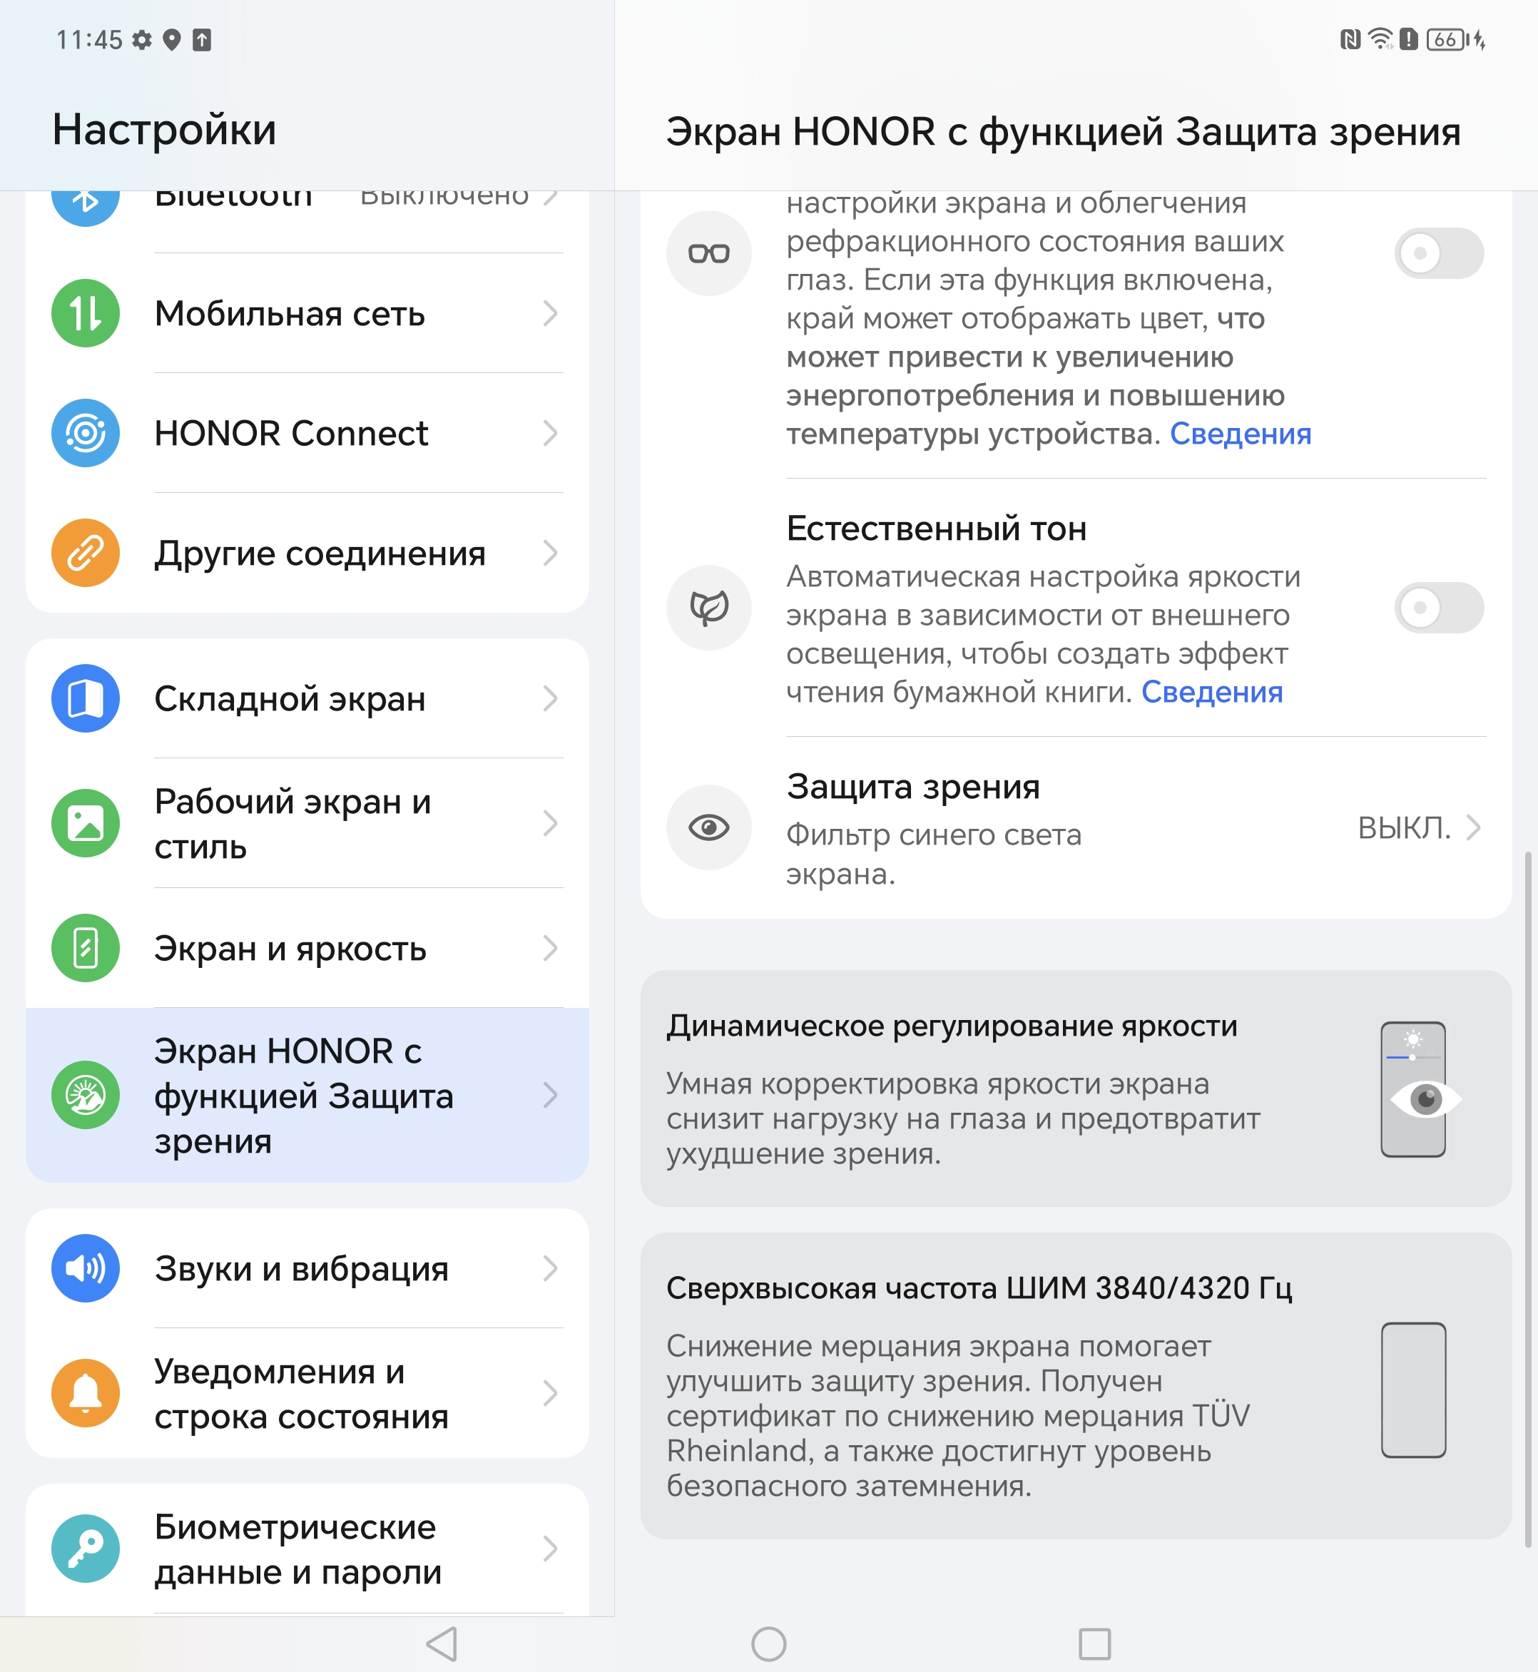Image resolution: width=1538 pixels, height=1672 pixels.
Task: Tap the teal key icon for biometrics
Action: (x=86, y=1548)
